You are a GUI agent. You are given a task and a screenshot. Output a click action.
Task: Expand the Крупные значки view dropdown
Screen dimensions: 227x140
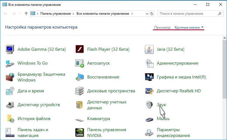(189, 27)
